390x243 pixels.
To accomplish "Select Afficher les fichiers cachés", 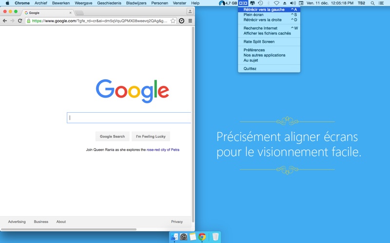I will click(269, 33).
